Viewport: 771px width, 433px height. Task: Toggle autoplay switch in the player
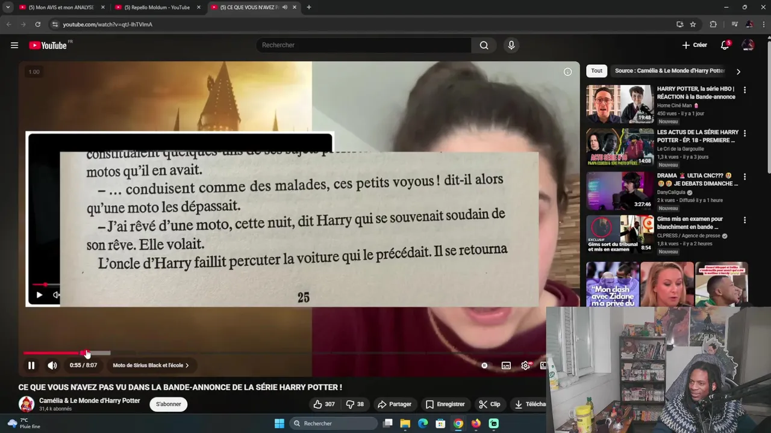pos(485,365)
